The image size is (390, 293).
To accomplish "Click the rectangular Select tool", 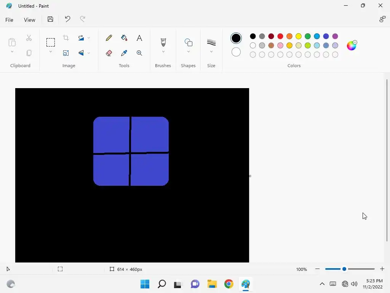I will click(x=51, y=42).
